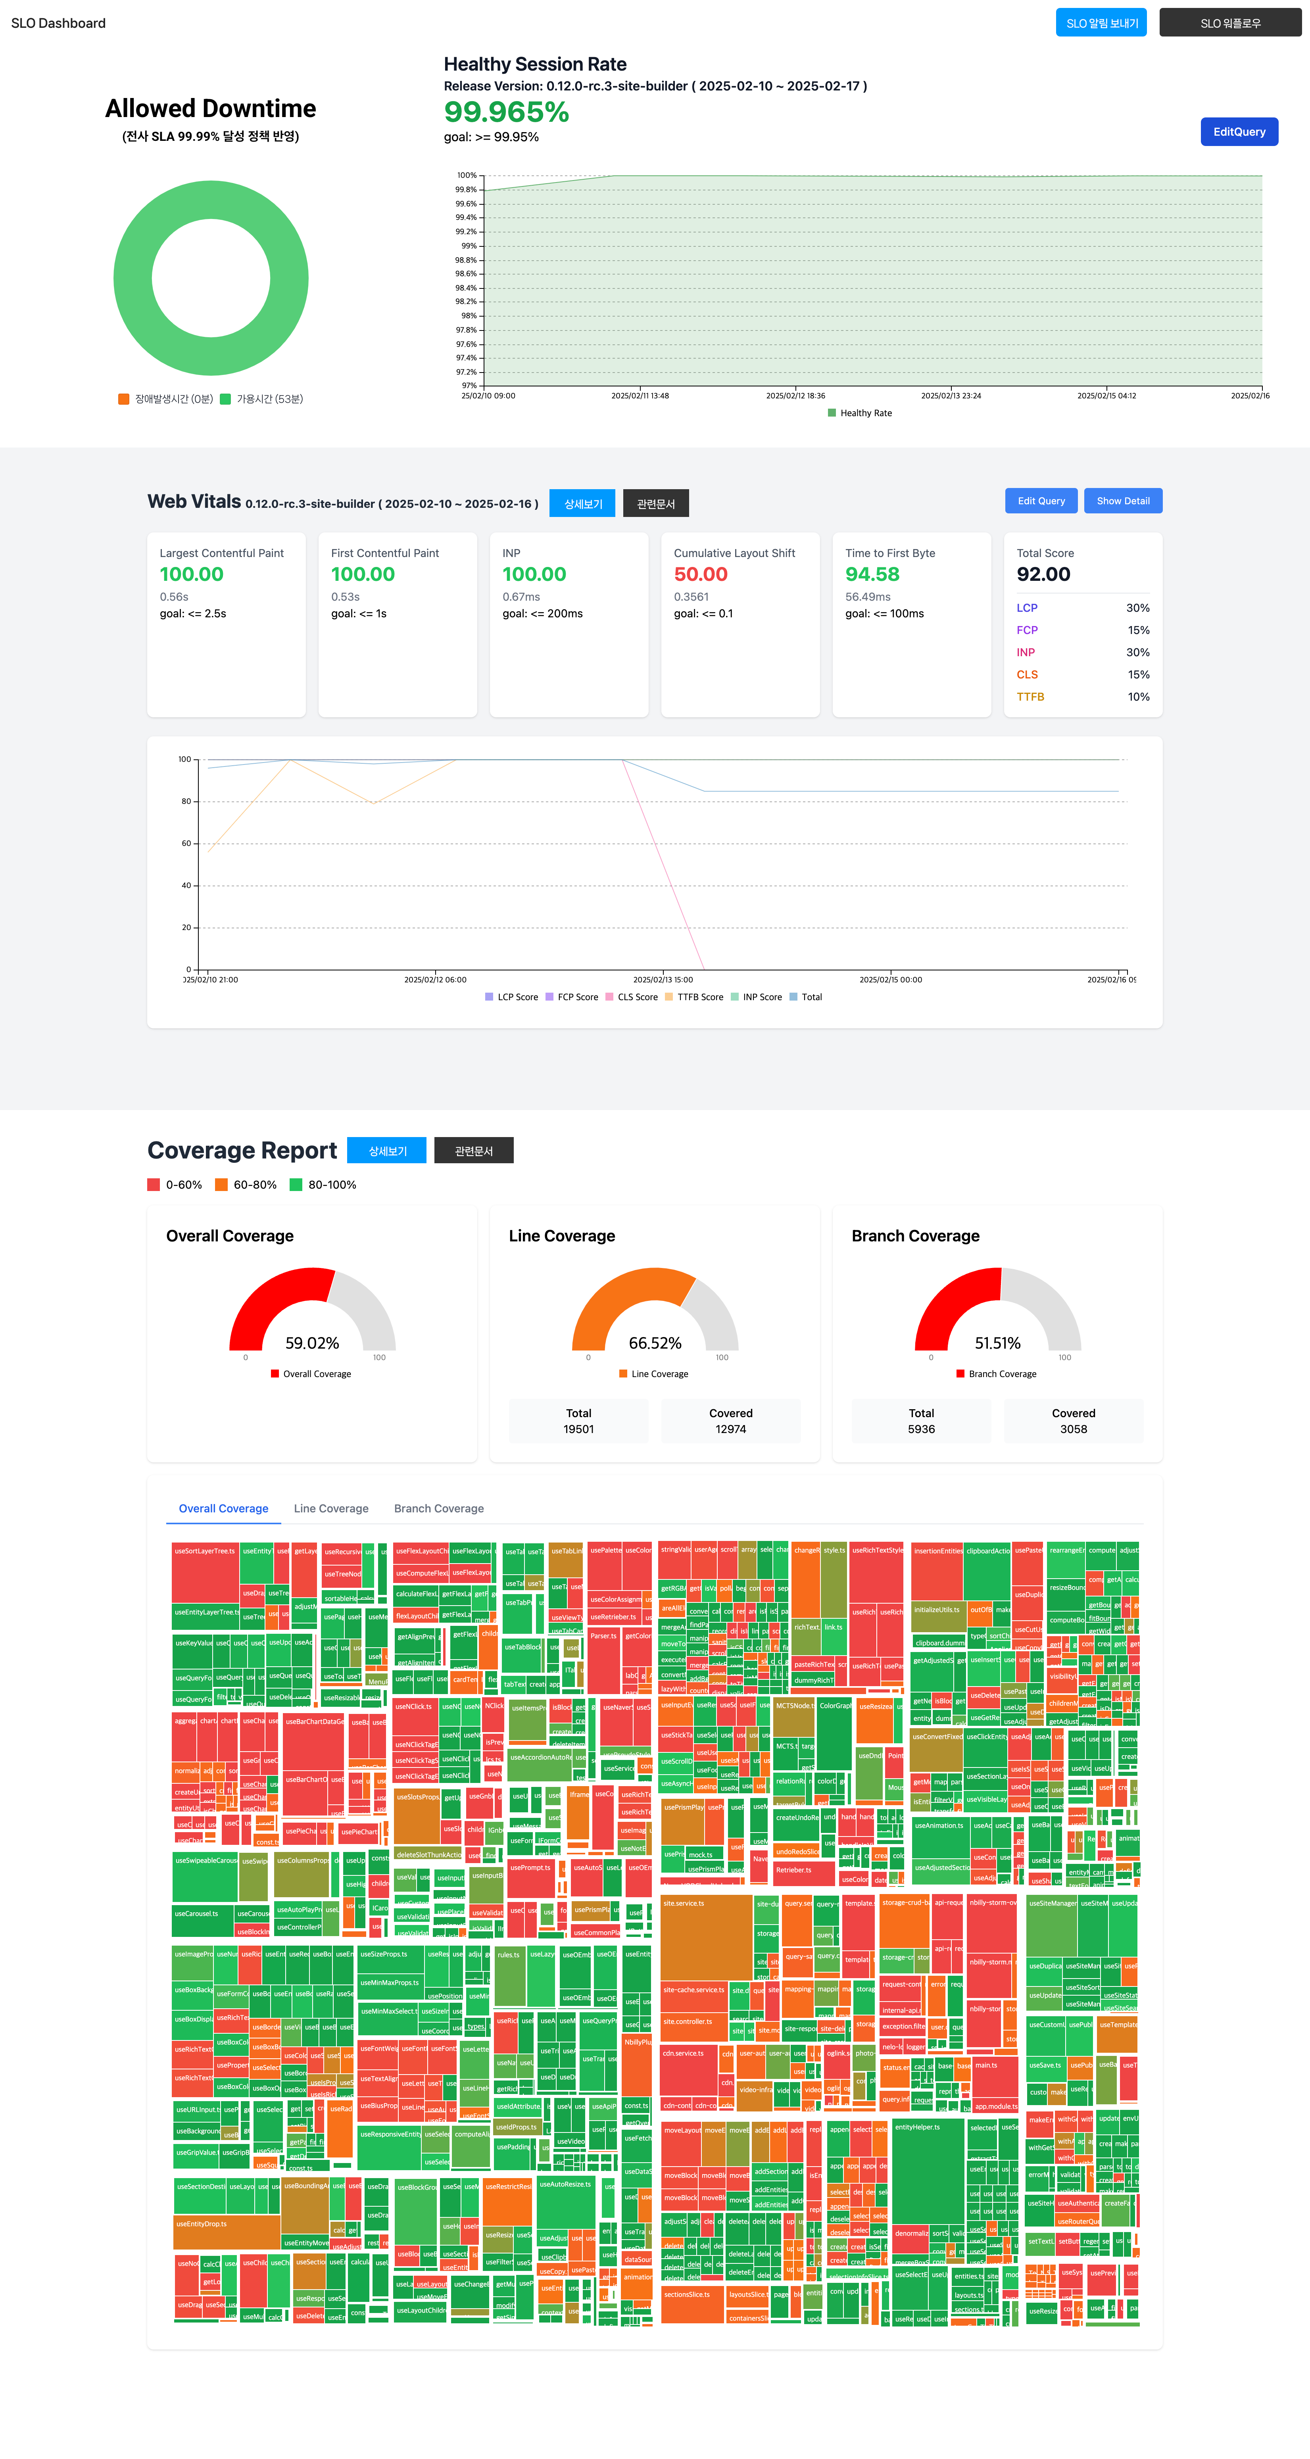This screenshot has height=2459, width=1310.
Task: Click the Line Coverage 66.52% gauge
Action: pyautogui.click(x=655, y=1309)
